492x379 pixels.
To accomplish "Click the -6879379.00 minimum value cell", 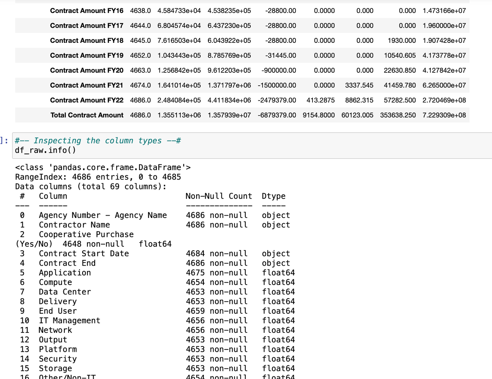I will click(x=277, y=115).
